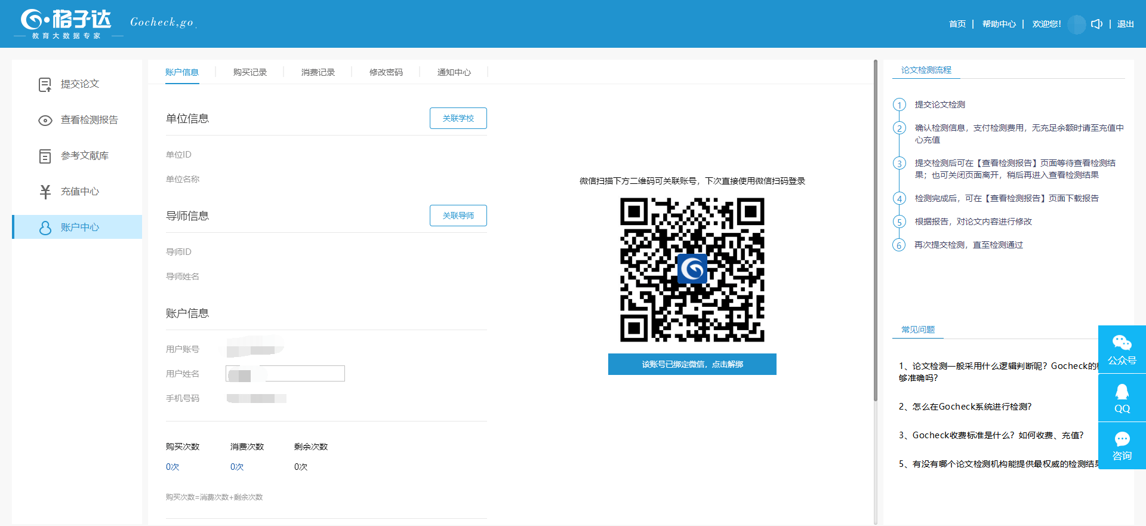Click the 提交论文检测 step text
The width and height of the screenshot is (1146, 526).
click(940, 104)
